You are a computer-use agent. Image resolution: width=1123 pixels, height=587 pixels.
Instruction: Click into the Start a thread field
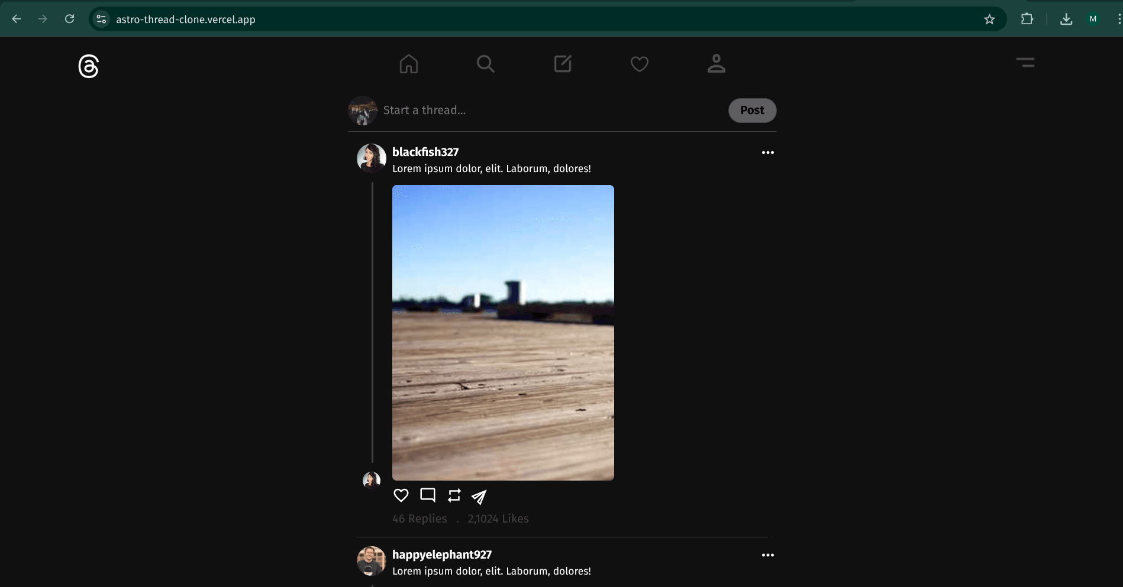point(550,111)
